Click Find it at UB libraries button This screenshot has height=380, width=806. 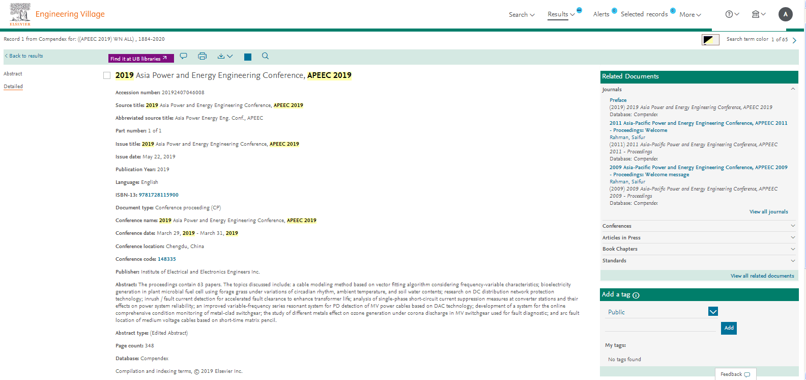point(141,59)
